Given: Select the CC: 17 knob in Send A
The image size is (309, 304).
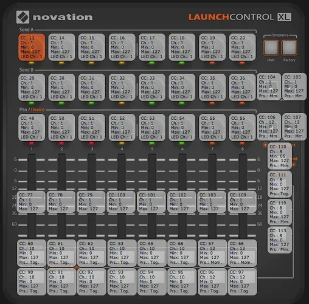Looking at the screenshot, I should click(152, 47).
